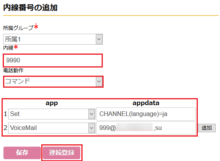Click the 電話動作 label

[x=13, y=71]
